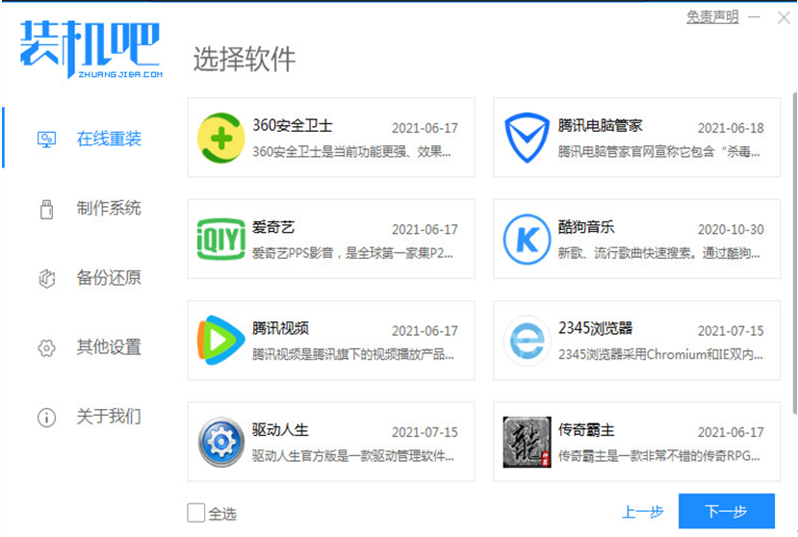This screenshot has width=798, height=537.
Task: Select the 腾讯视频 play icon
Action: point(221,341)
